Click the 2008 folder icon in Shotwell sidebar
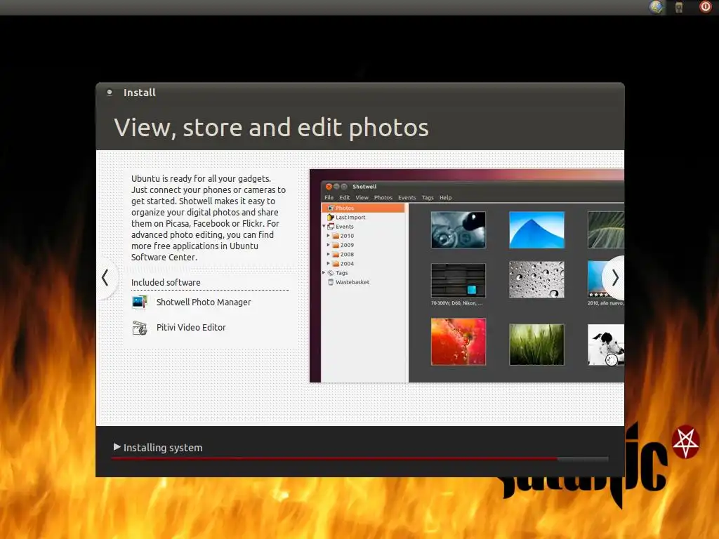This screenshot has height=539, width=719. coord(336,254)
